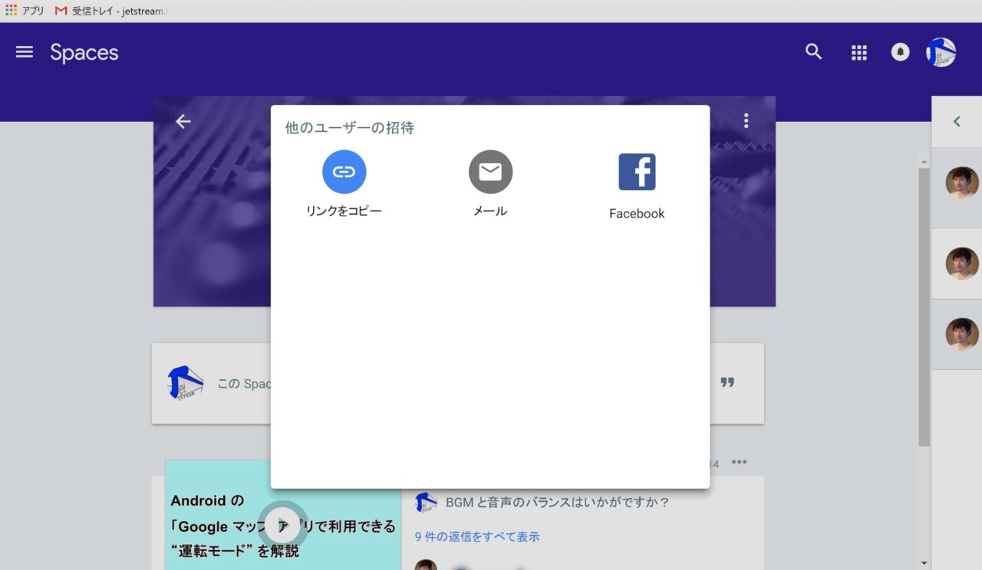Open the hamburger main menu
982x570 pixels.
coord(25,52)
